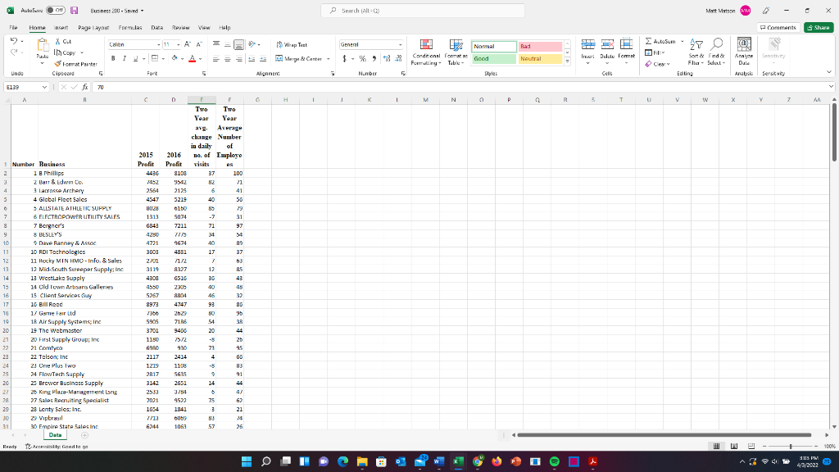839x472 pixels.
Task: Open the Review menu tab
Action: tap(179, 26)
